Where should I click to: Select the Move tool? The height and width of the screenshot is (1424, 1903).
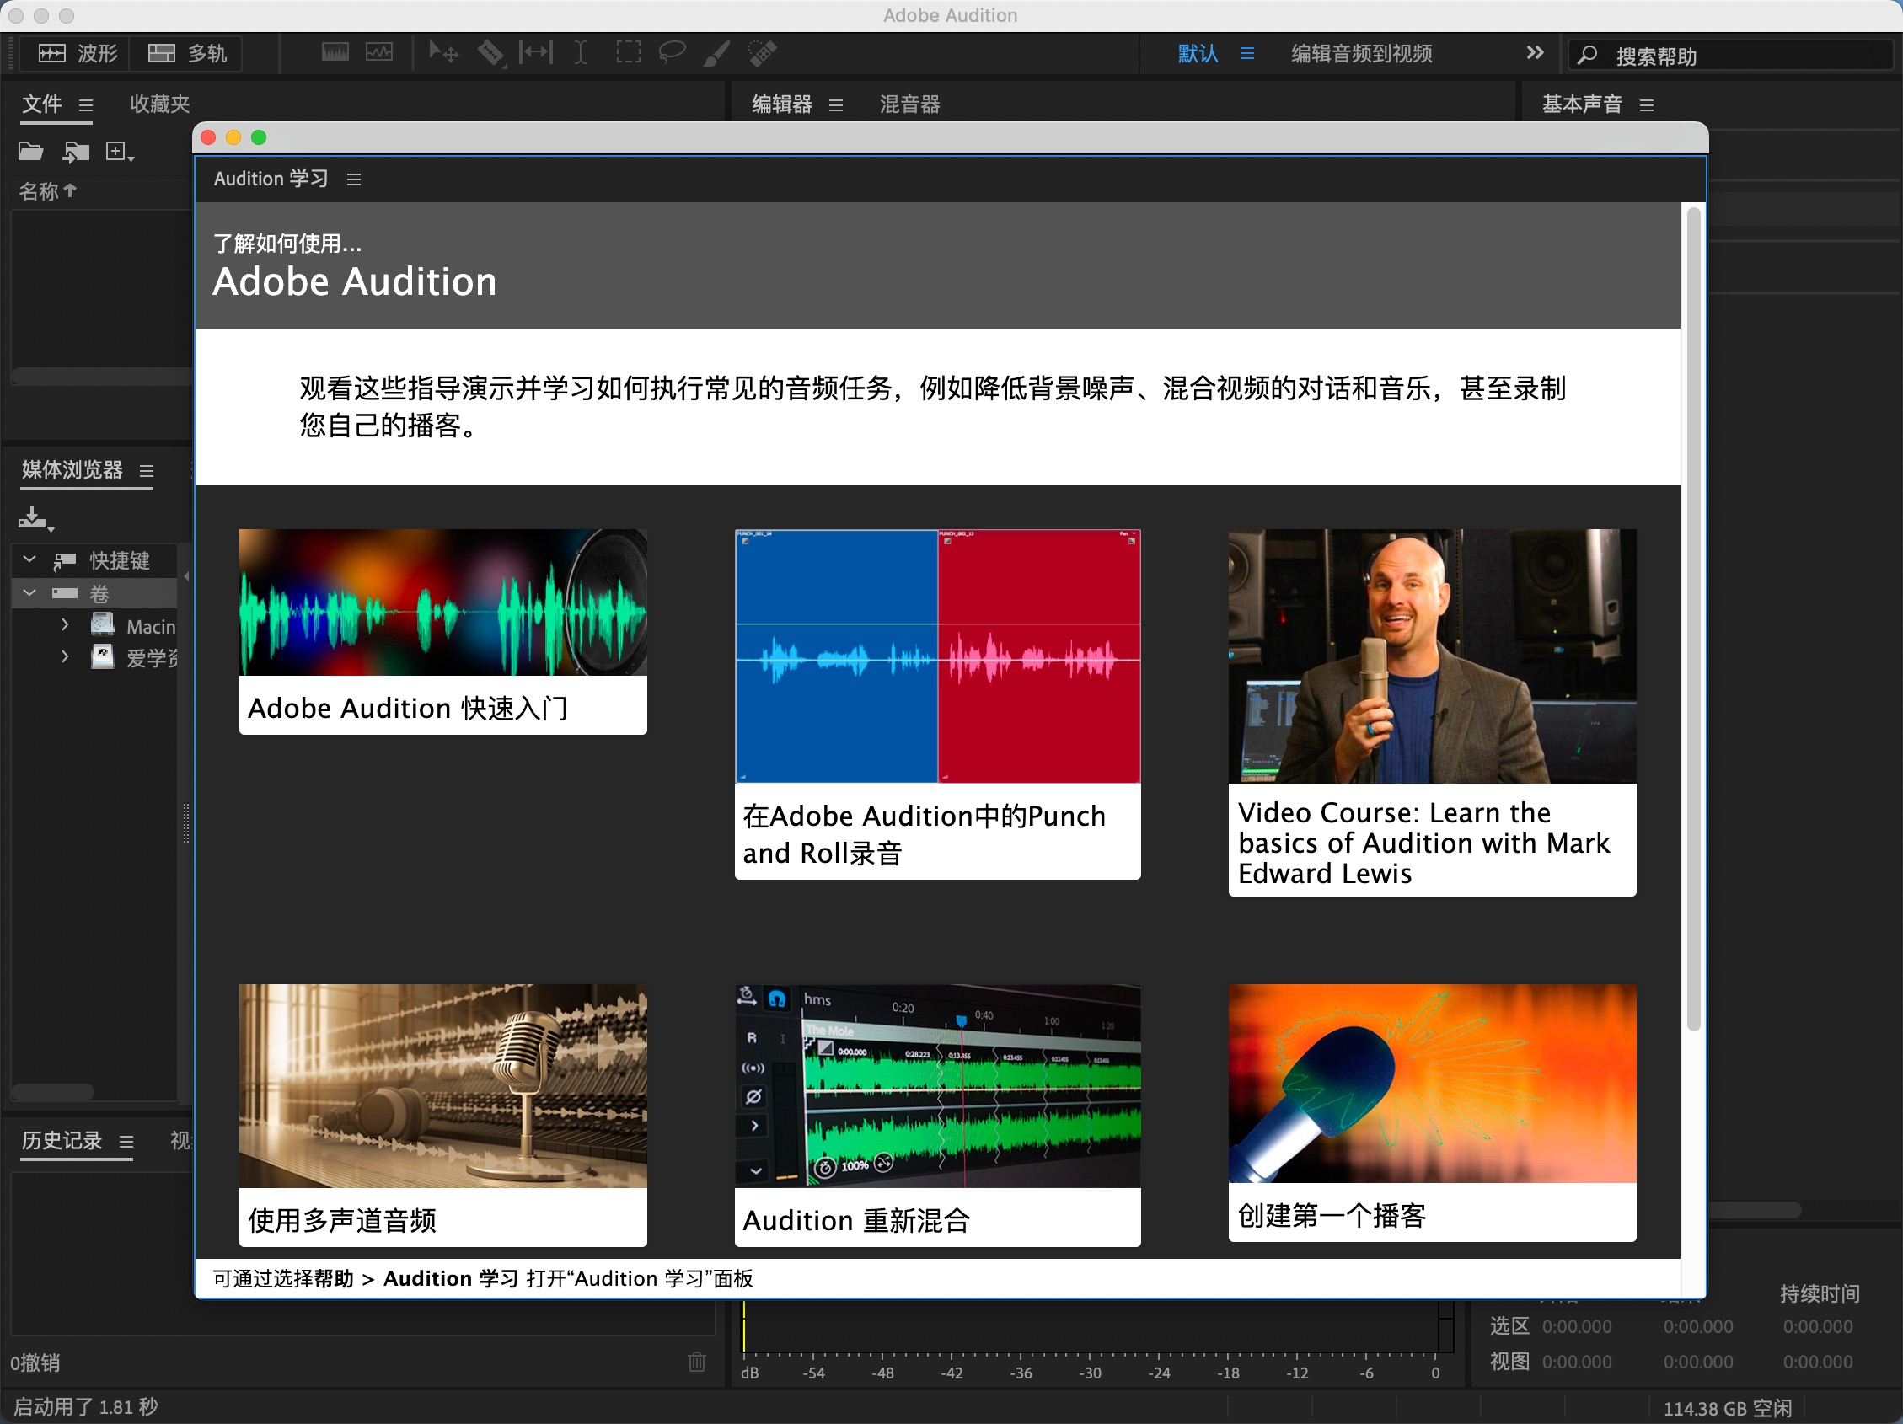(x=443, y=53)
